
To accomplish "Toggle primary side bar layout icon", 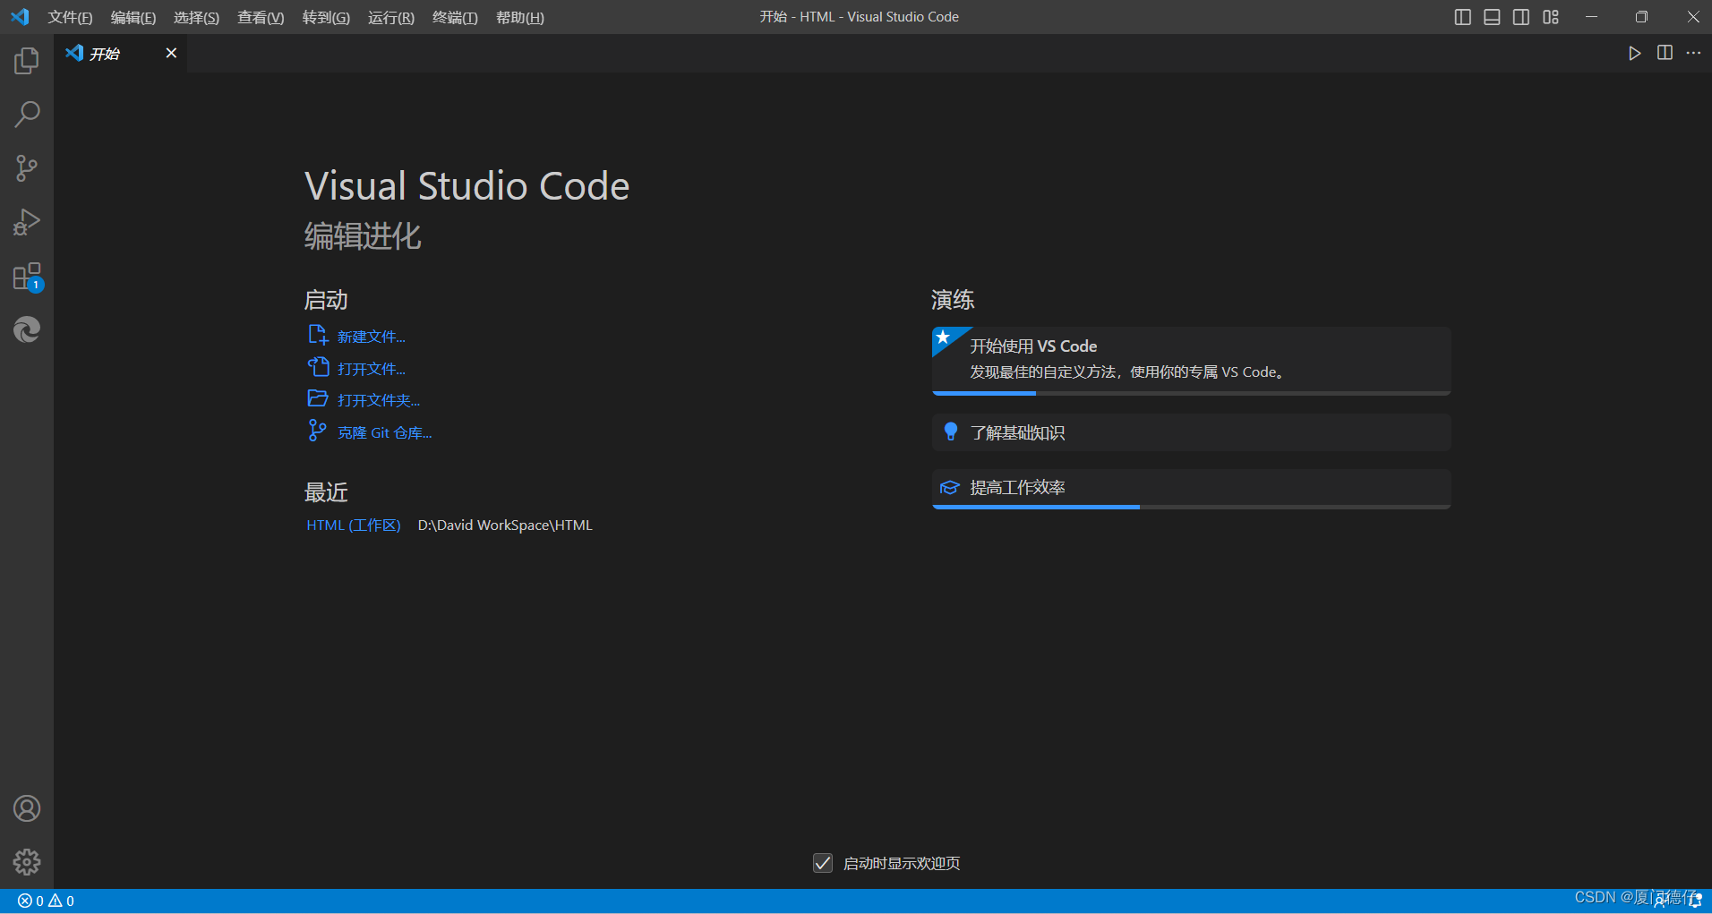I will [1462, 17].
